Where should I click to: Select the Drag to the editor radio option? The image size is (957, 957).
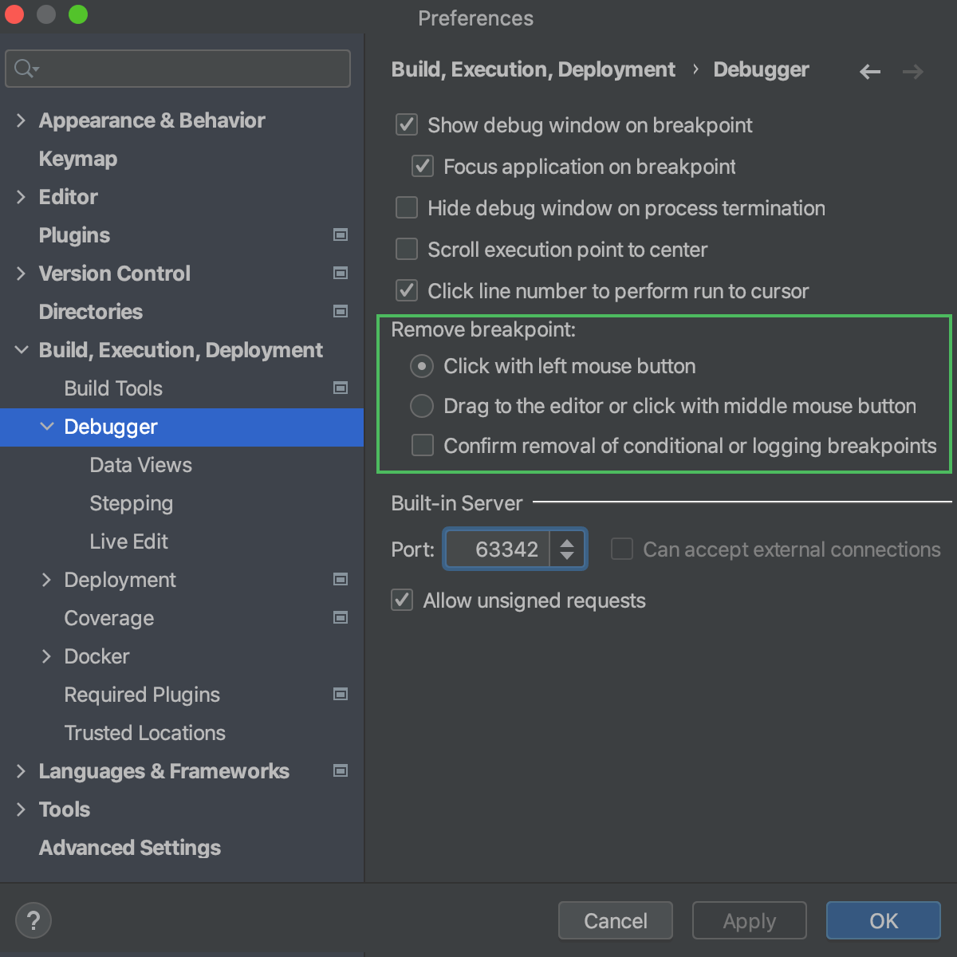pos(421,406)
